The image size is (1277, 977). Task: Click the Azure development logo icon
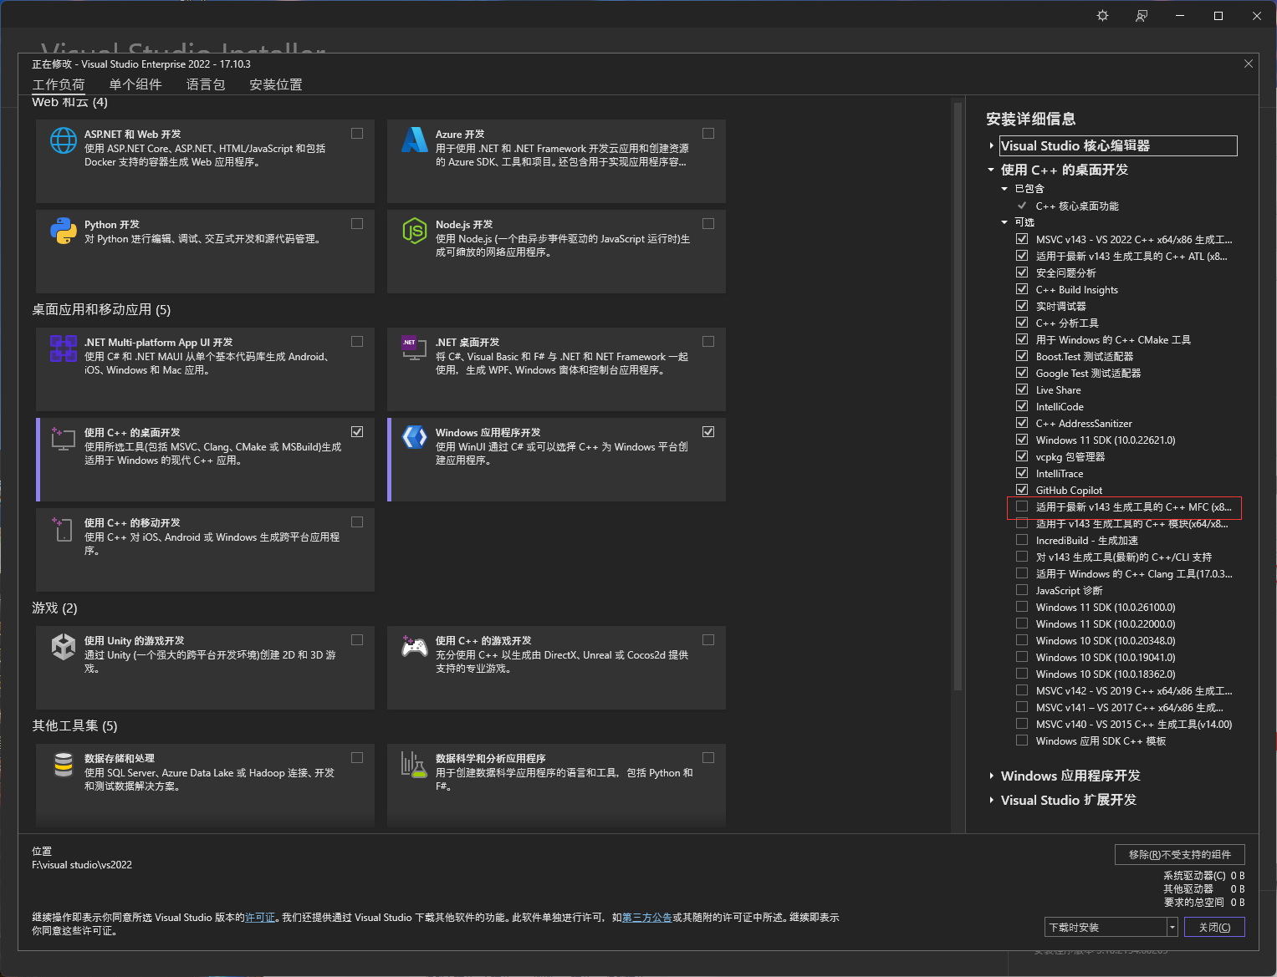point(415,140)
